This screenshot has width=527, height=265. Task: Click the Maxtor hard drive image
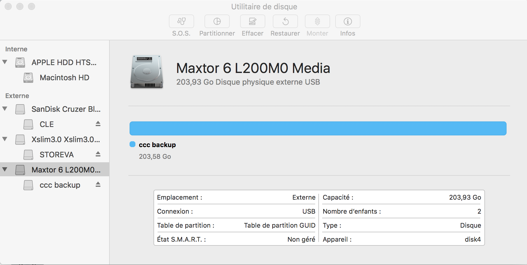coord(146,72)
